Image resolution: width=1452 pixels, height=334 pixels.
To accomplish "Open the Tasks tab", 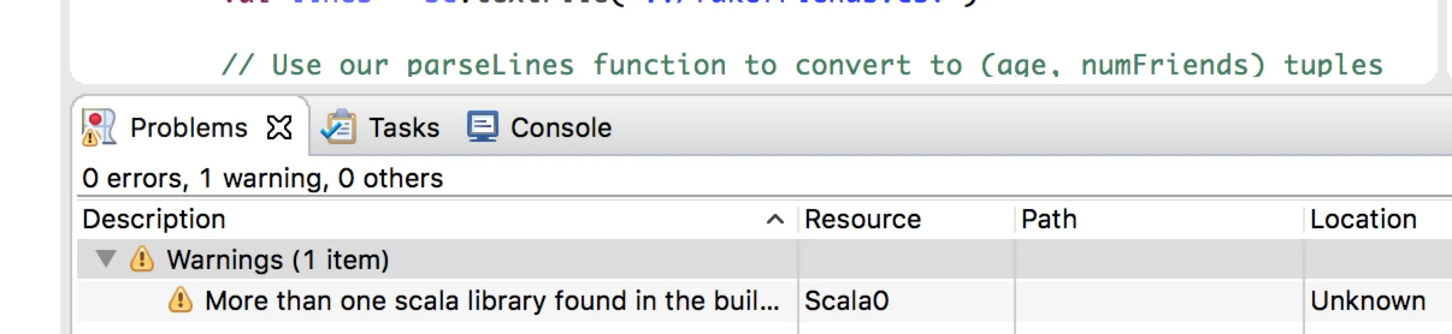I will click(x=404, y=128).
